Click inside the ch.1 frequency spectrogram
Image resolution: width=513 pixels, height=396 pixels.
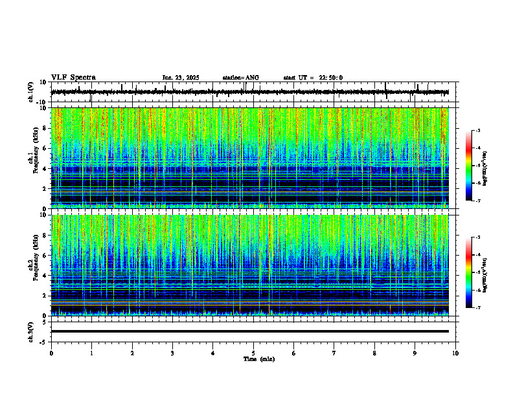click(x=249, y=158)
